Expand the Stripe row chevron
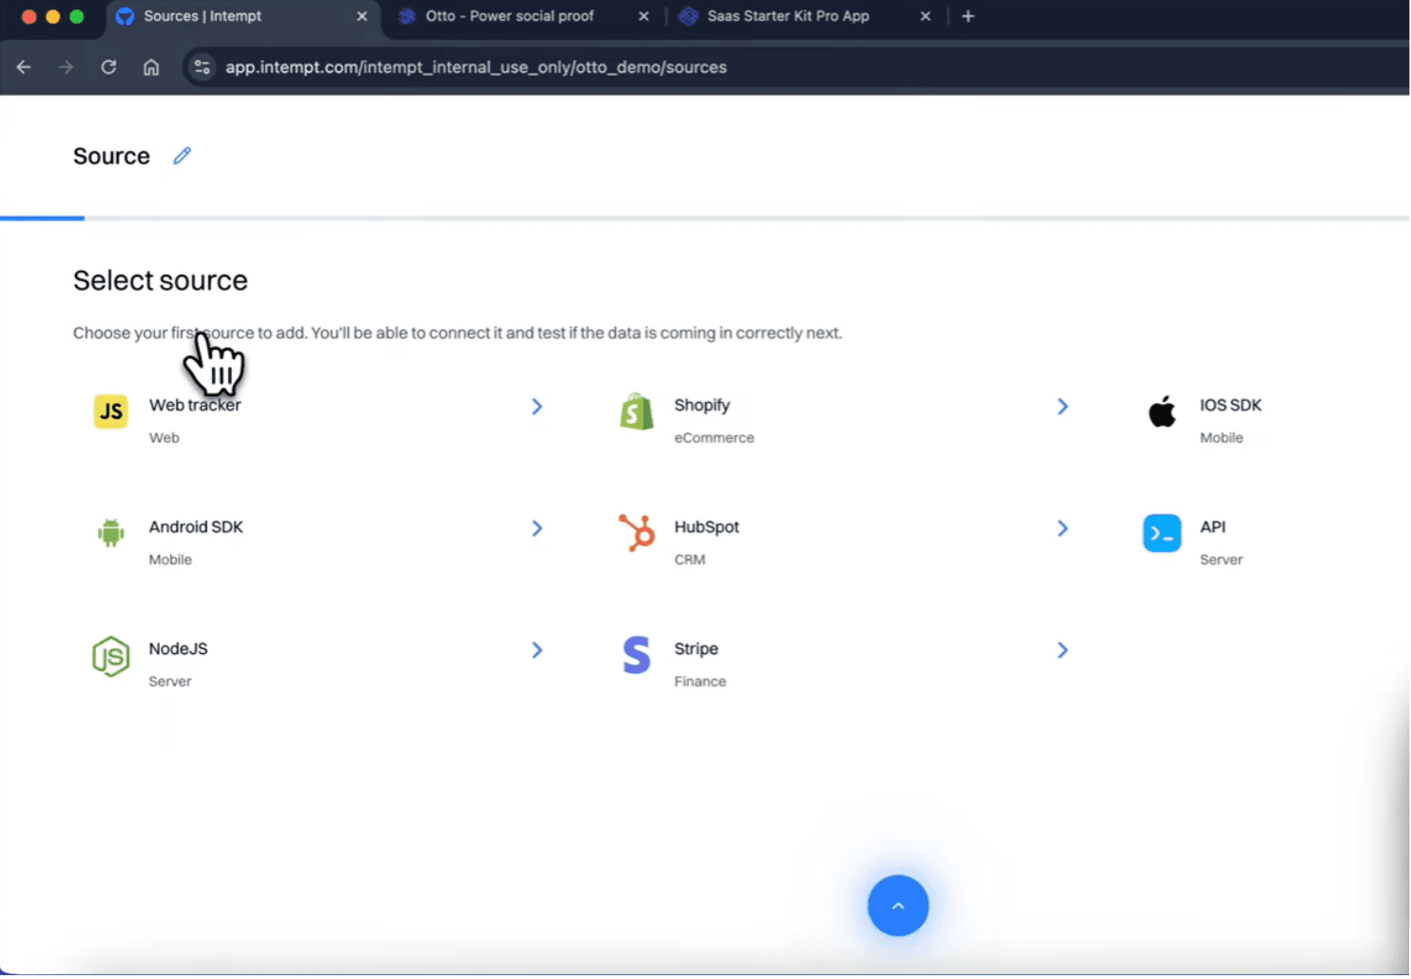 click(1062, 650)
